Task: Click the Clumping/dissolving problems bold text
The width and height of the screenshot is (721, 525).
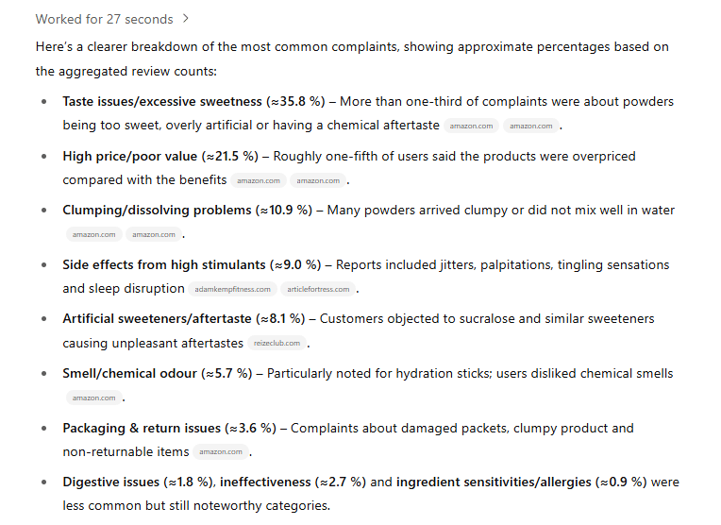Action: 158,211
